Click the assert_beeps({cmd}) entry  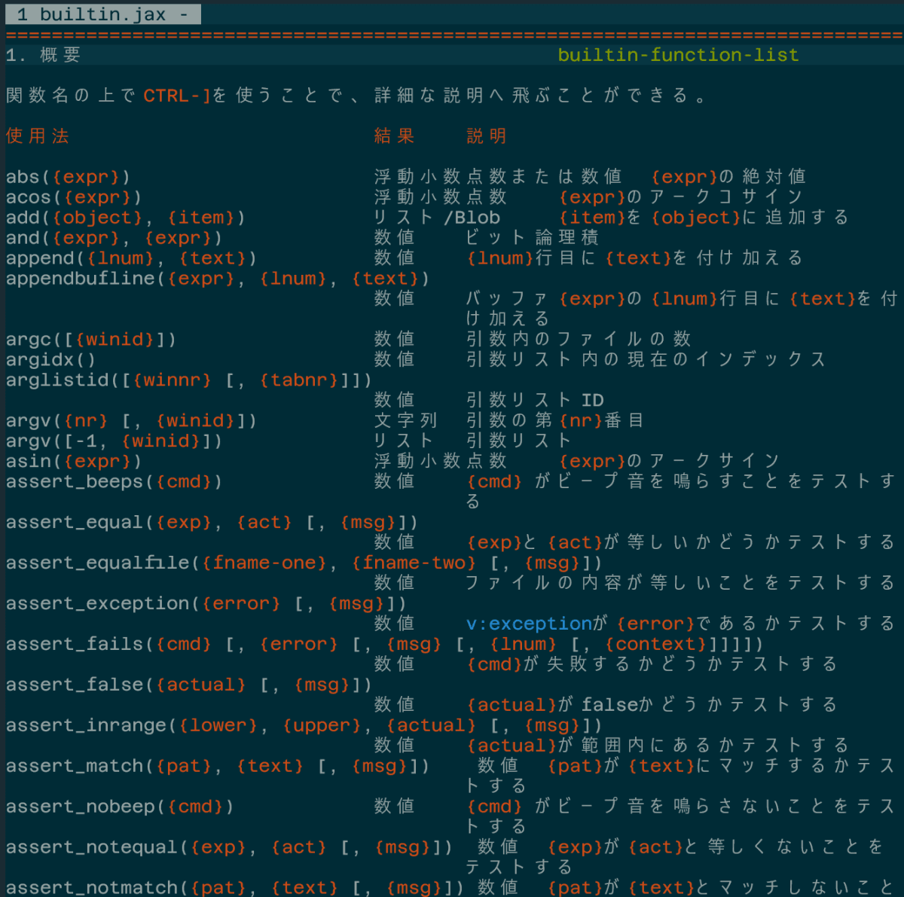coord(114,482)
